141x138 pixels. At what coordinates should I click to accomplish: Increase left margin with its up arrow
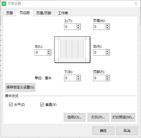click(x=49, y=51)
